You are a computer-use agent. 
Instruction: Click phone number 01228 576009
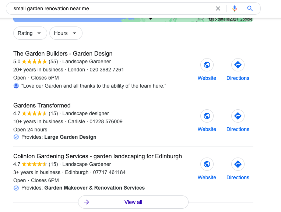(x=106, y=121)
